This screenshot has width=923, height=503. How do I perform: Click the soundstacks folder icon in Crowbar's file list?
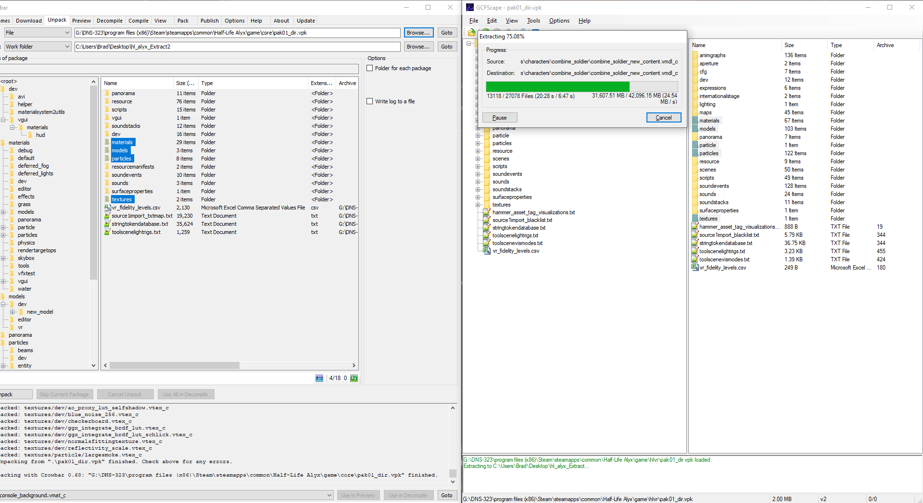[x=107, y=126]
